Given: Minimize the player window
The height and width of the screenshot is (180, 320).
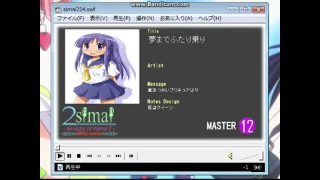Looking at the screenshot, I should point(232,9).
